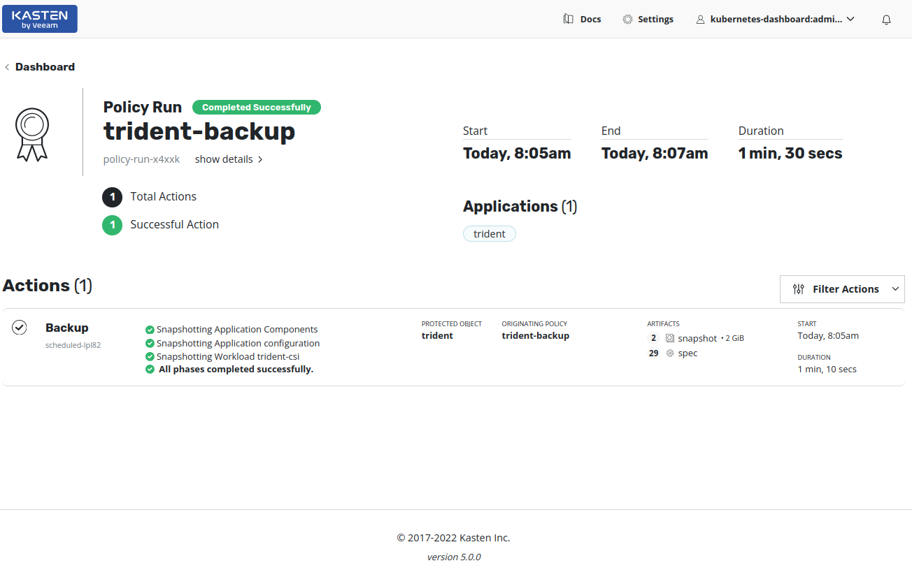Click the Kasten by Veeam logo
Image resolution: width=912 pixels, height=570 pixels.
[x=40, y=19]
